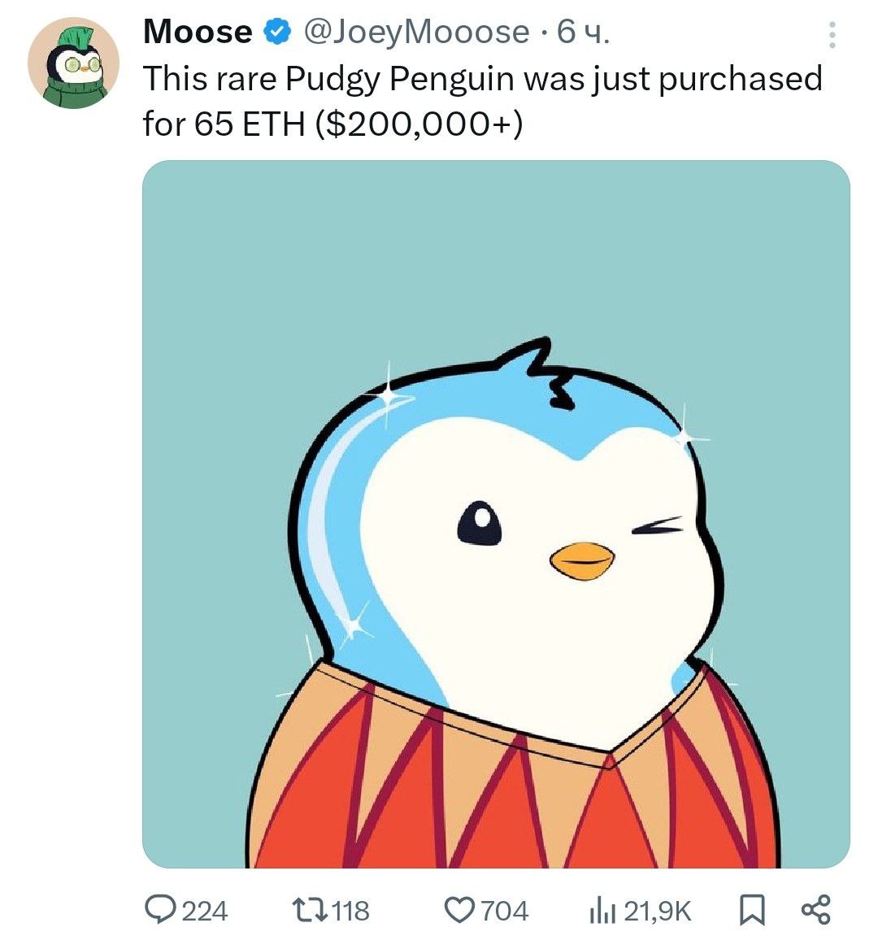This screenshot has height=949, width=878.
Task: Click the 'for 65 ETH ($200,000+)' text line
Action: 333,124
